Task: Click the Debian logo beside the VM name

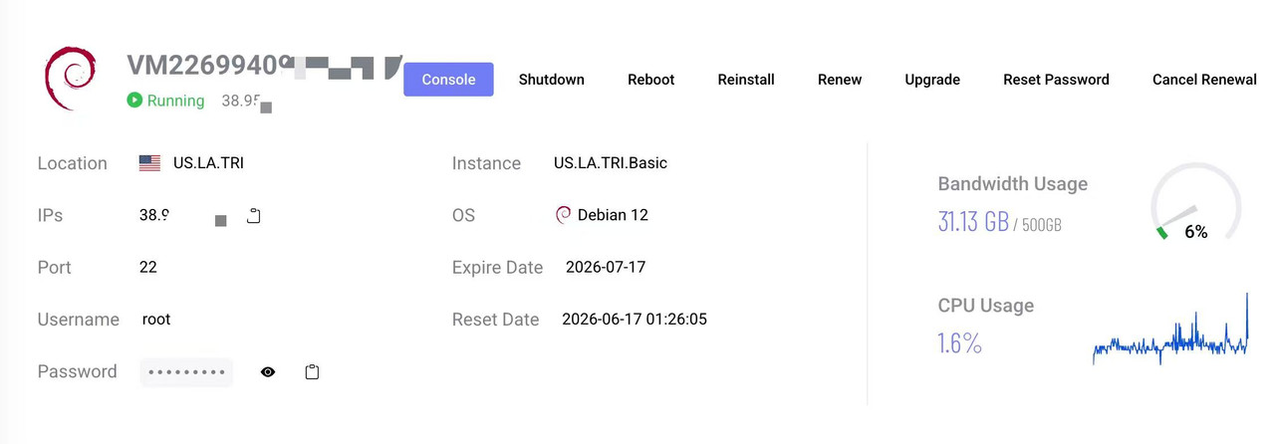Action: point(70,79)
